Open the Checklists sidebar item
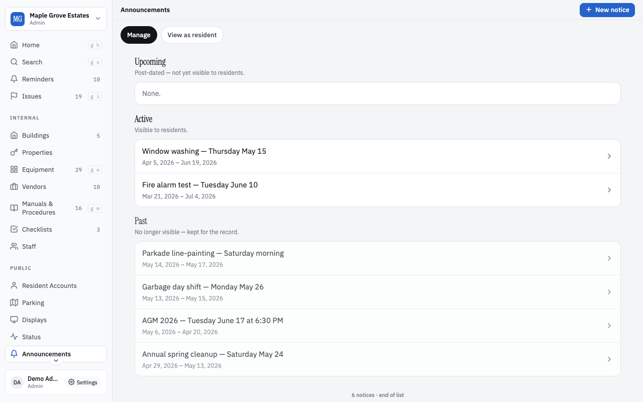643x402 pixels. pyautogui.click(x=56, y=229)
